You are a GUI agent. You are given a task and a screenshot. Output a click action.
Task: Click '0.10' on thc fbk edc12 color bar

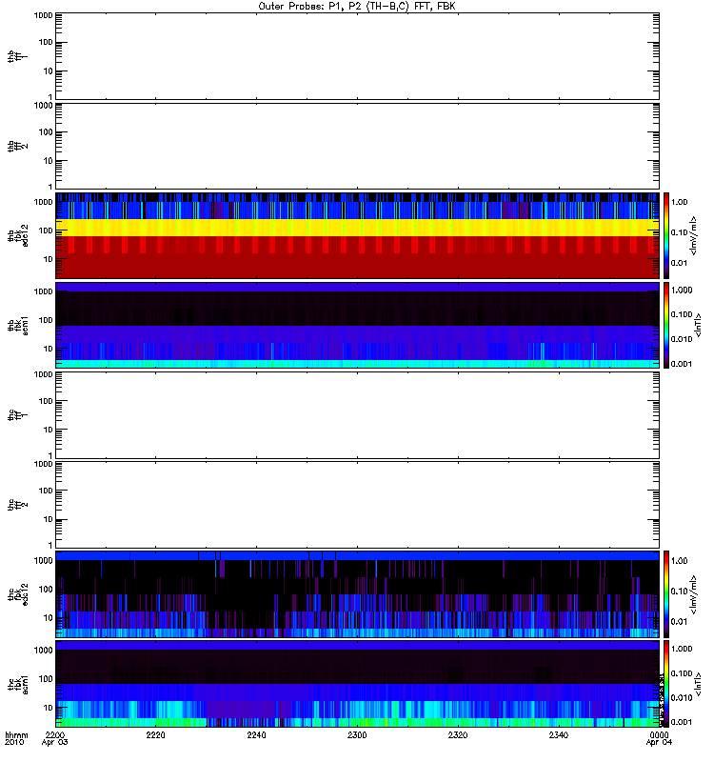coord(680,592)
